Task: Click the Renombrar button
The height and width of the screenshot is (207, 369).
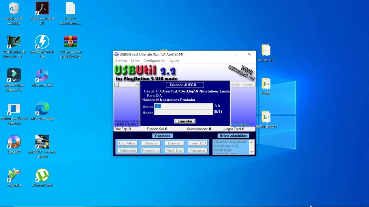Action: point(151,150)
